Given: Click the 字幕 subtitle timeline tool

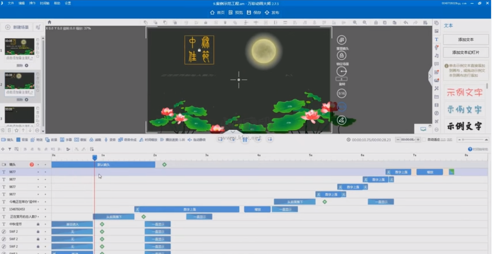Looking at the screenshot, I should (x=66, y=140).
